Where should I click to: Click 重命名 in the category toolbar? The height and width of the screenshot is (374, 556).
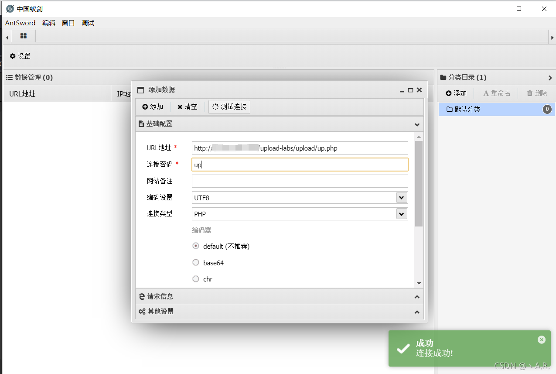click(496, 93)
